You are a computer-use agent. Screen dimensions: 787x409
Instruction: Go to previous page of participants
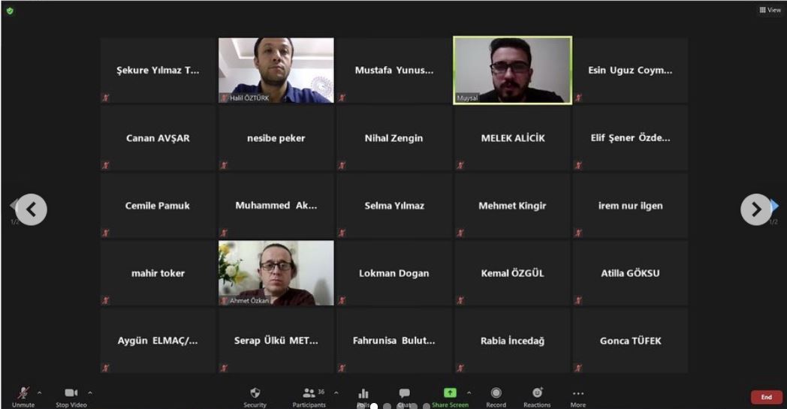[31, 209]
